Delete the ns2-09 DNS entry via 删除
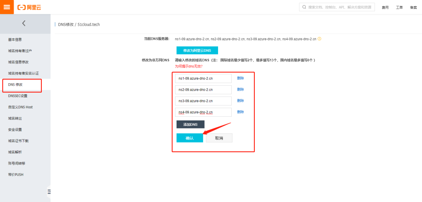The height and width of the screenshot is (202, 422). click(x=240, y=90)
